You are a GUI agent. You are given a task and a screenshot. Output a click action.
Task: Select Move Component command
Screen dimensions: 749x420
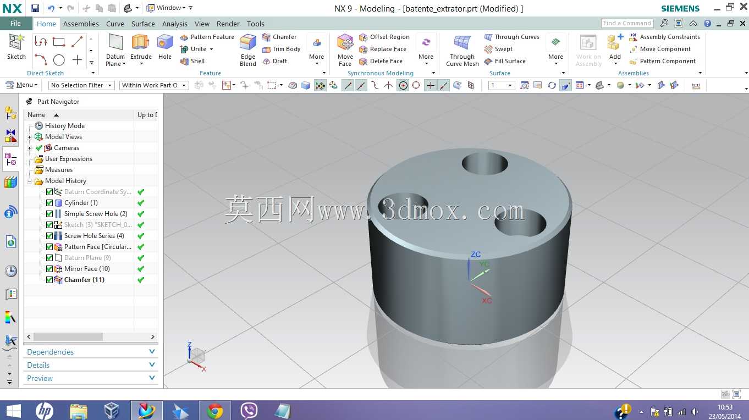coord(660,49)
